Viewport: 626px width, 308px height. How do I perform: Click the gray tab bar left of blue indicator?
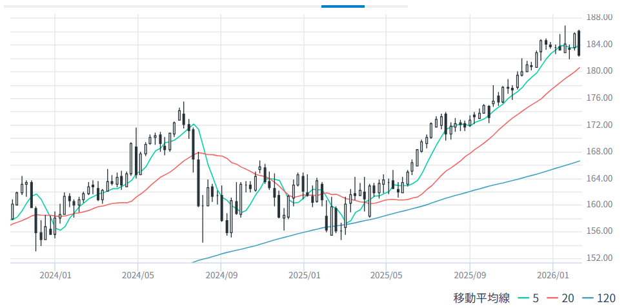tap(161, 6)
